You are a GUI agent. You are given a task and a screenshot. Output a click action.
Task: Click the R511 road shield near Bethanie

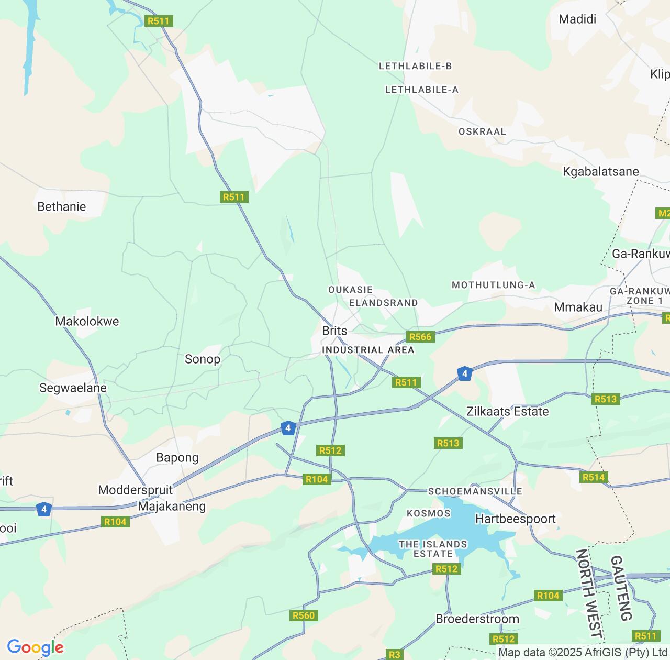233,197
